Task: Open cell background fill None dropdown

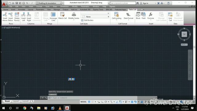Action: pos(95,17)
